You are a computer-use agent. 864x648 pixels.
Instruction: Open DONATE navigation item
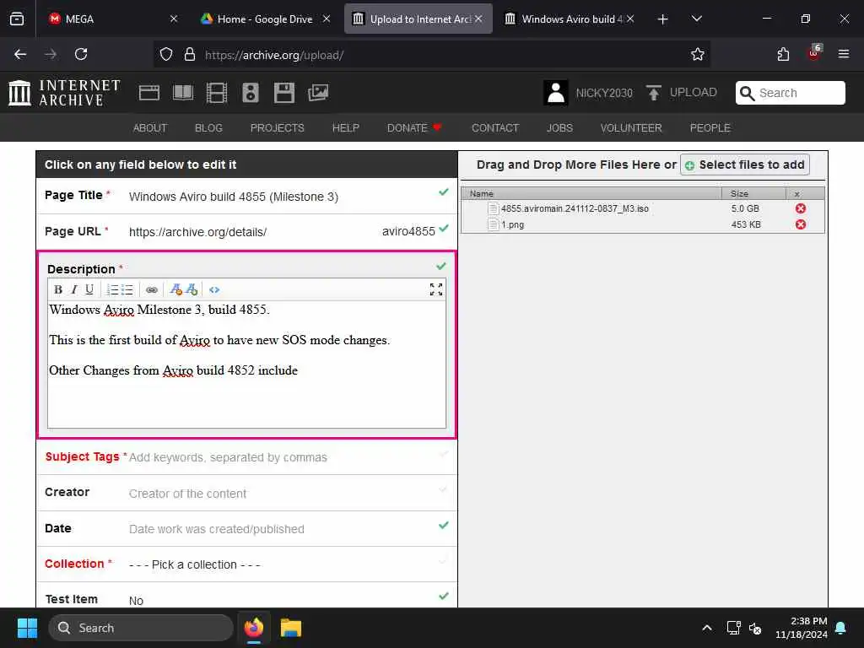(414, 128)
